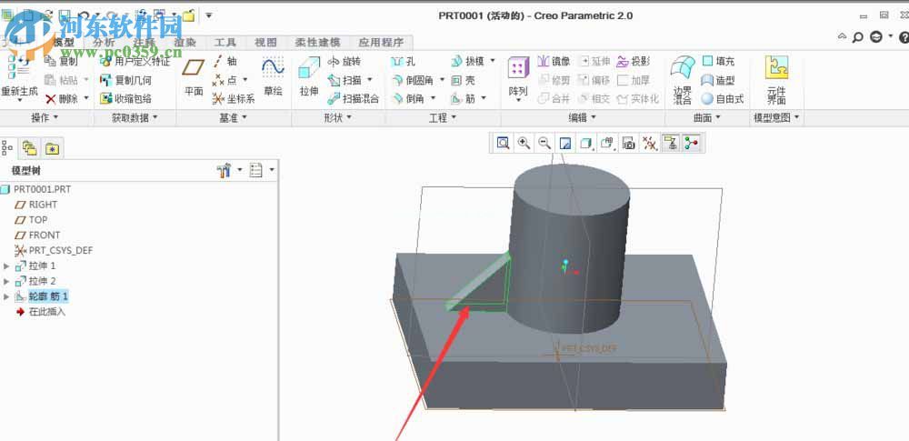909x441 pixels.
Task: Select the TOP datum plane in tree
Action: pos(38,220)
